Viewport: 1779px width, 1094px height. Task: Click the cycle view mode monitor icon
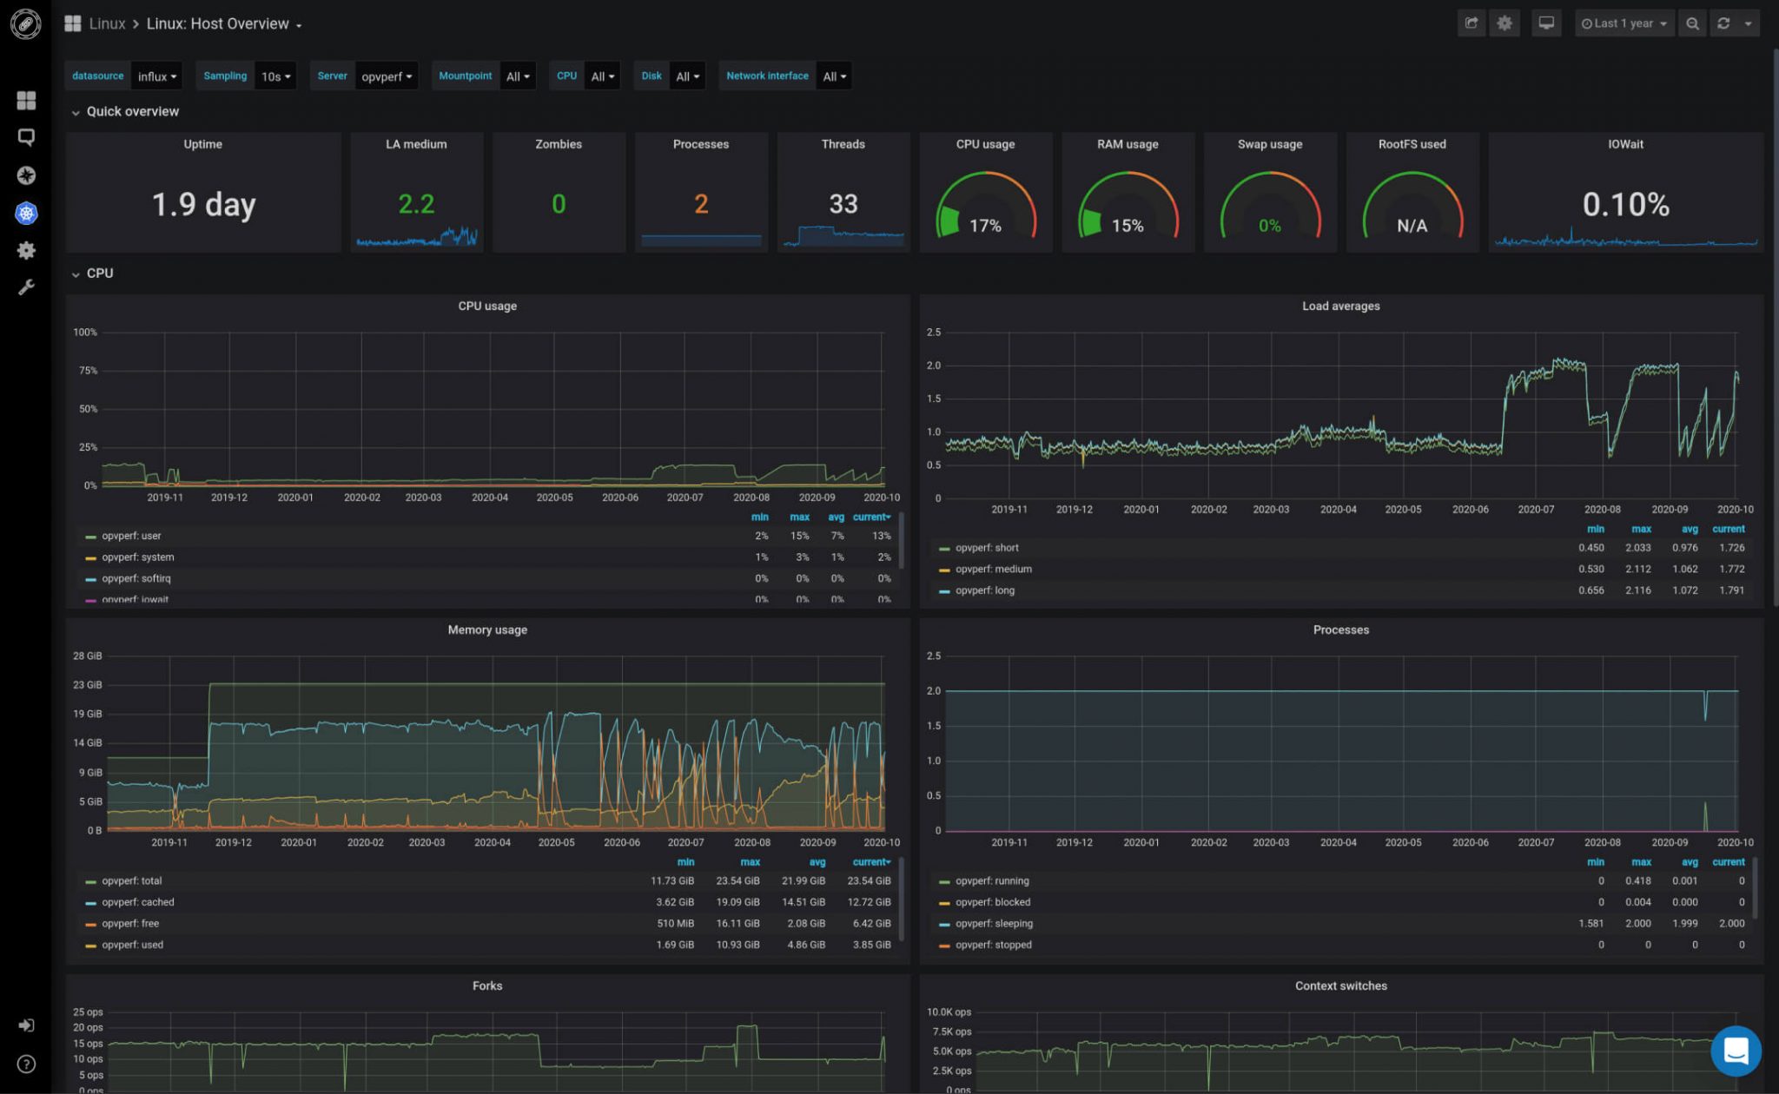coord(1546,23)
